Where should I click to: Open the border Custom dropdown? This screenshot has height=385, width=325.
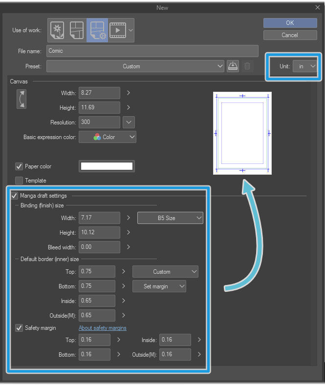point(165,272)
